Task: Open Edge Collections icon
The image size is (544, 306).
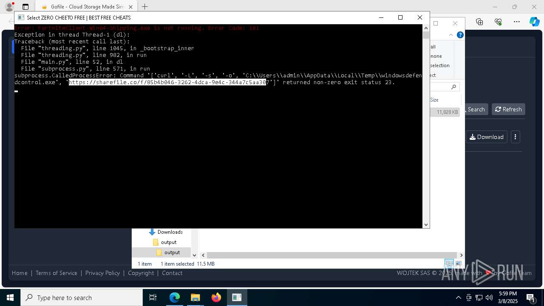Action: coord(479,22)
